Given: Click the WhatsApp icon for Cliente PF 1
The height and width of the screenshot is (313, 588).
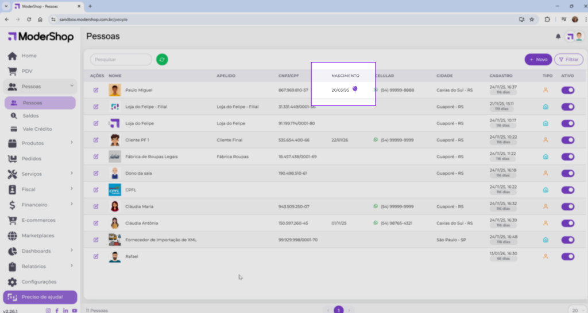Looking at the screenshot, I should click(376, 140).
